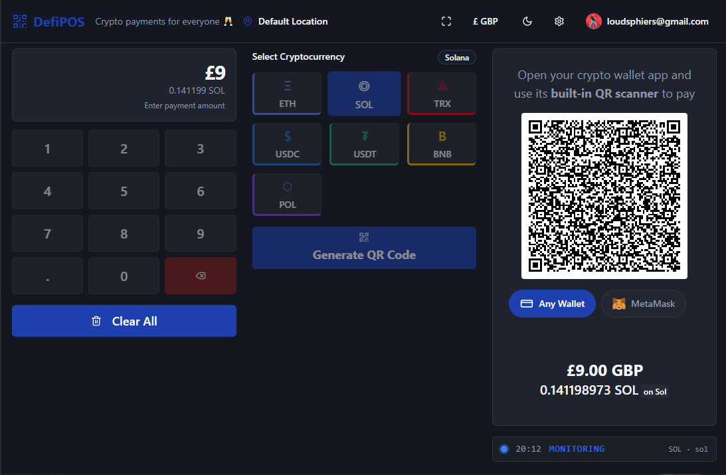Click the user avatar picture

(x=594, y=21)
